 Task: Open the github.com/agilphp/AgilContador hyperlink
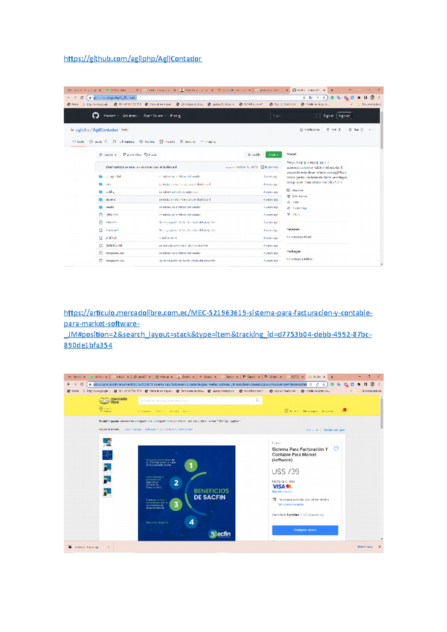[x=133, y=59]
